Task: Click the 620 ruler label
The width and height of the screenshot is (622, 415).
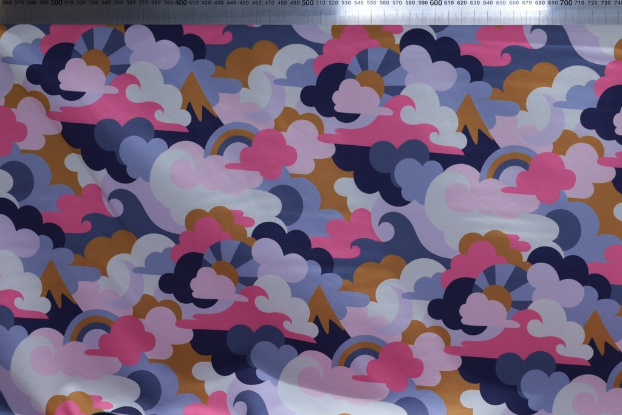Action: (x=462, y=3)
